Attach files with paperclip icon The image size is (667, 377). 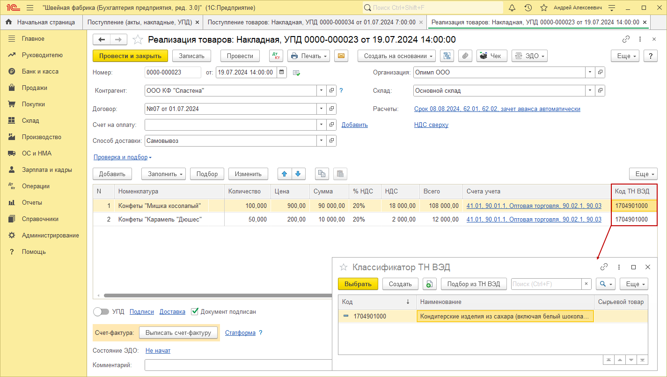coord(465,56)
